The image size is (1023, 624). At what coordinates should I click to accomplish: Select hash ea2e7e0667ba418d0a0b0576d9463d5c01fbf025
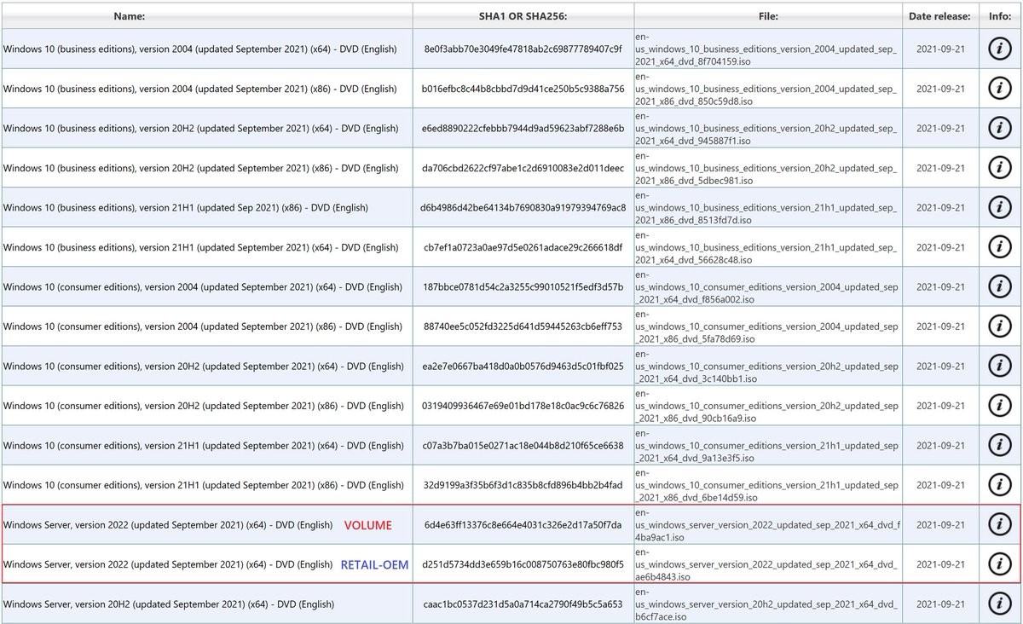pos(523,366)
